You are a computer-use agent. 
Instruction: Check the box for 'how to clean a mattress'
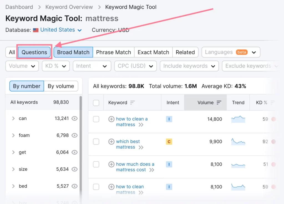96,119
